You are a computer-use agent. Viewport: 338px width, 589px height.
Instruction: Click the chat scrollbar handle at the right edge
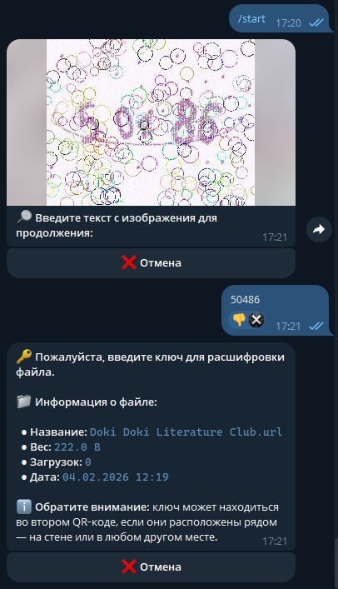(336, 562)
